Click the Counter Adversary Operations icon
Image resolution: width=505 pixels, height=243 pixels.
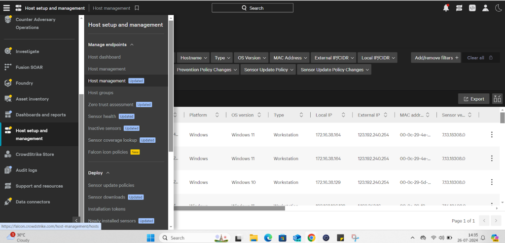coord(8,20)
